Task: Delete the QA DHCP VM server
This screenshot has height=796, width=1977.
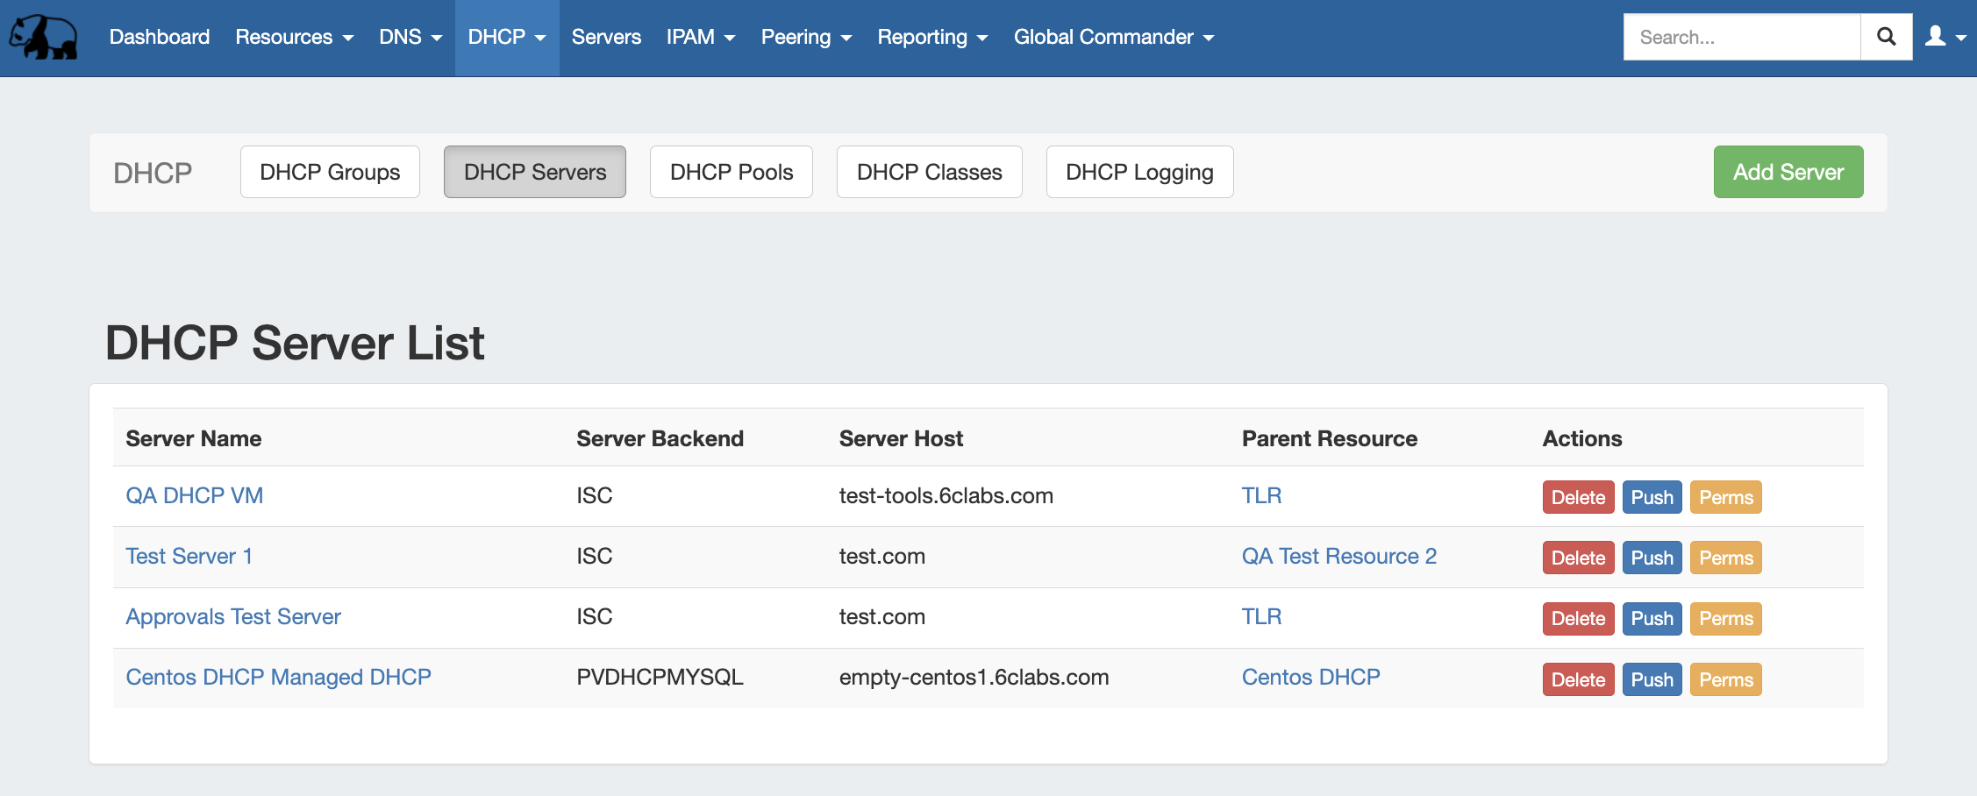Action: tap(1577, 497)
